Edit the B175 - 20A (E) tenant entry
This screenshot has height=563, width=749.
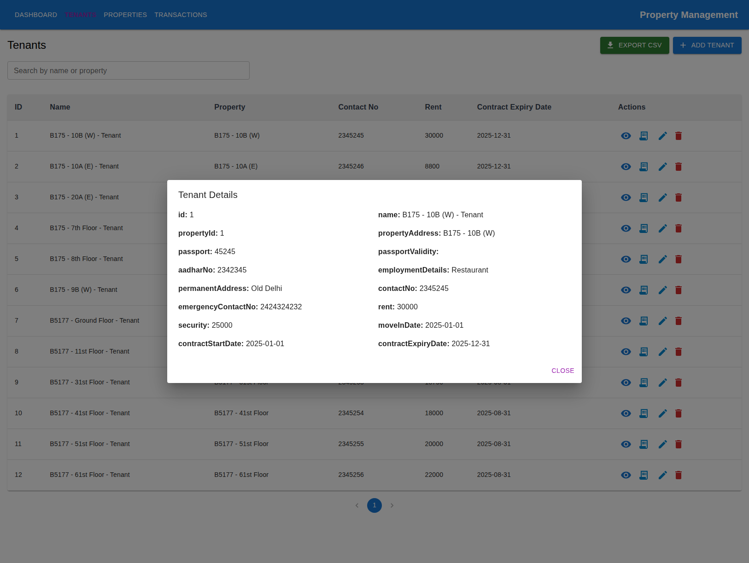[x=662, y=197]
